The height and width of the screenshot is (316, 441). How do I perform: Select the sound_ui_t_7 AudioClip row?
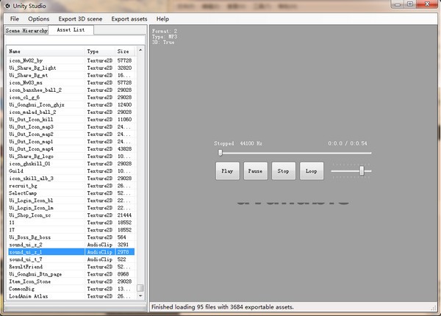71,259
